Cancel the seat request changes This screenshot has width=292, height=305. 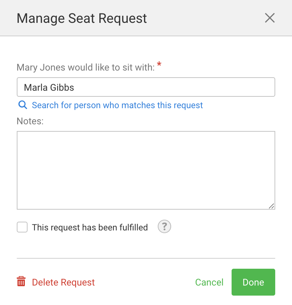pos(209,282)
